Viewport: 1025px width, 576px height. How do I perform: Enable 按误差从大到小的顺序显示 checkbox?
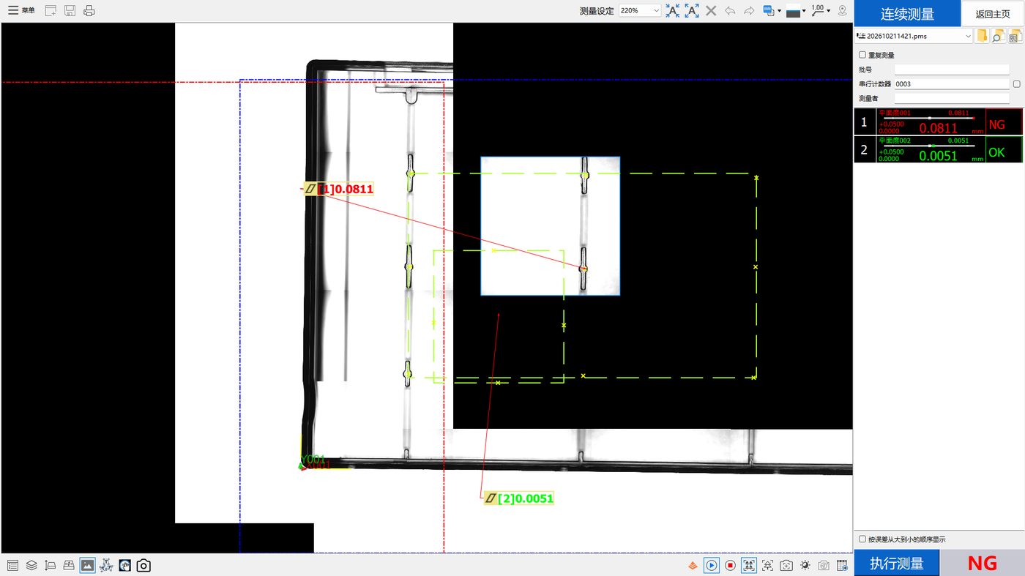click(862, 539)
